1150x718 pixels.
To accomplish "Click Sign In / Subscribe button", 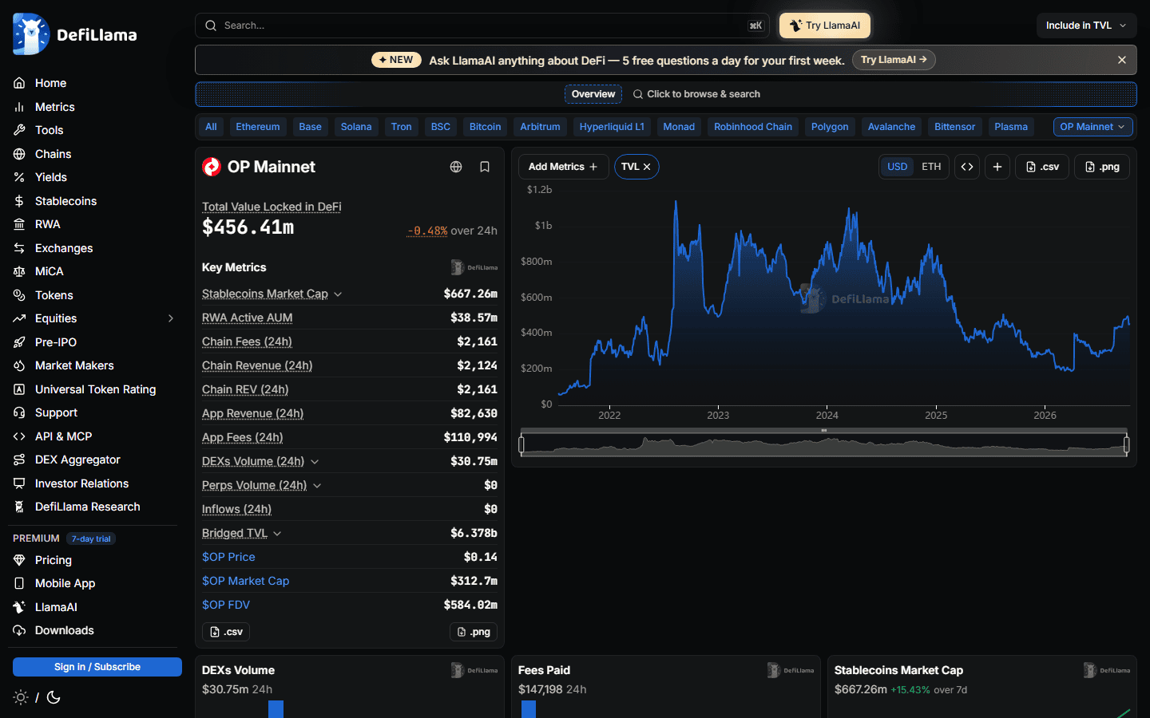I will pyautogui.click(x=97, y=667).
